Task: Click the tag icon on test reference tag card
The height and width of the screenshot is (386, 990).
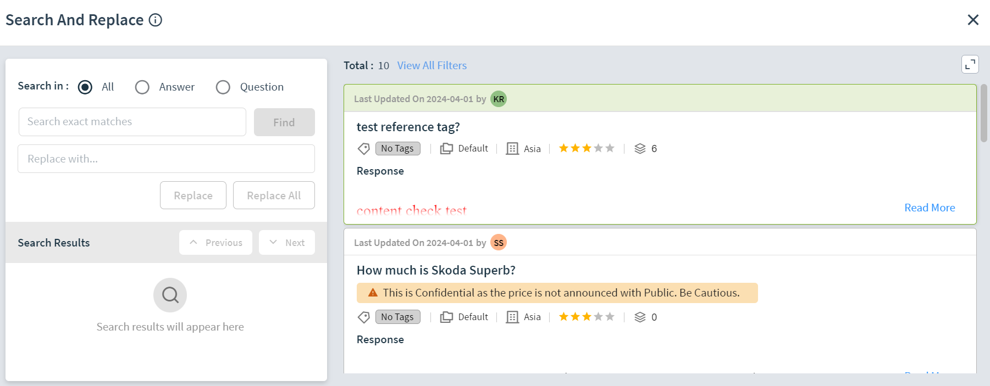Action: [x=363, y=149]
